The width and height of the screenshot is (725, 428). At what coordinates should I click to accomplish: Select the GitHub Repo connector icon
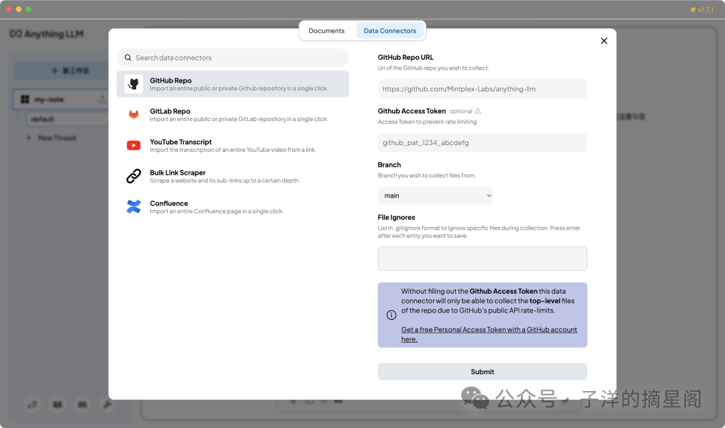click(134, 84)
